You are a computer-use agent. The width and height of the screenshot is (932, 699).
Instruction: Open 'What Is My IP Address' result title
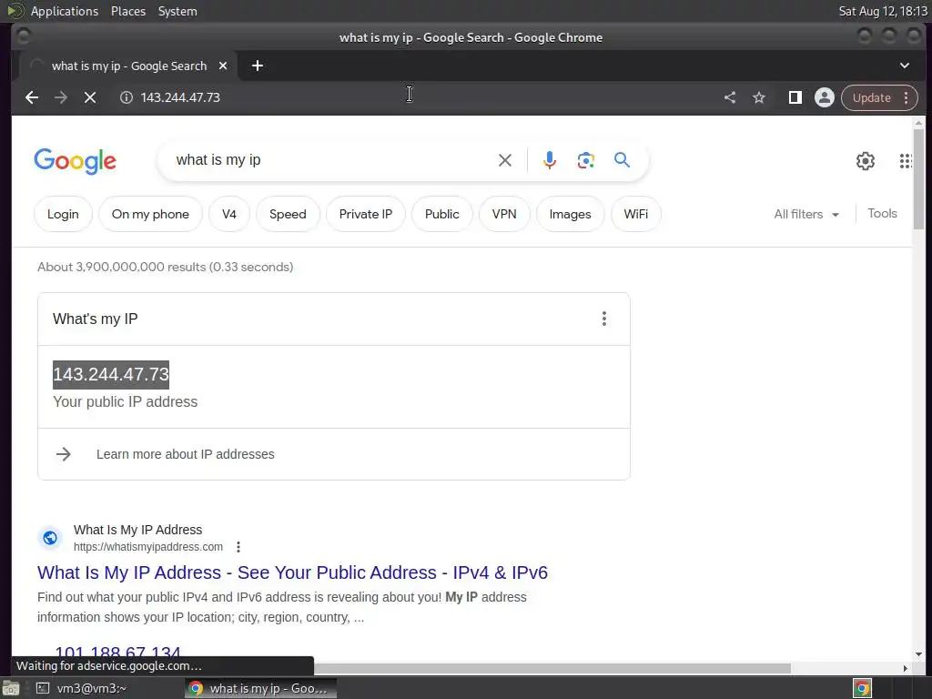coord(292,572)
